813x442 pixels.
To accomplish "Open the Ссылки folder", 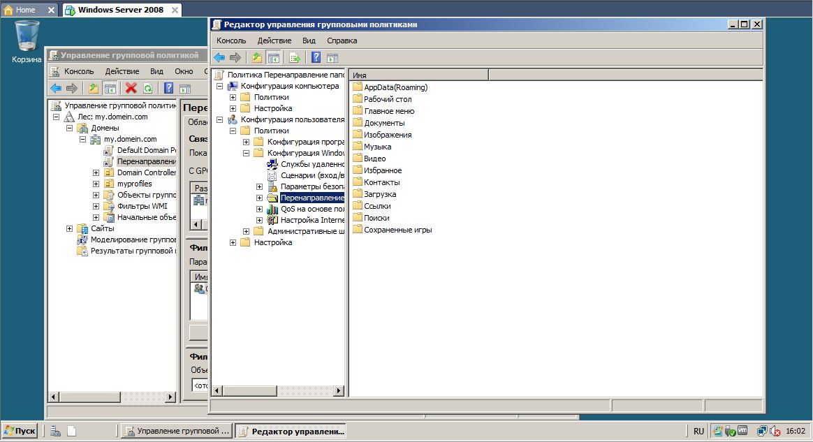I will [x=372, y=206].
